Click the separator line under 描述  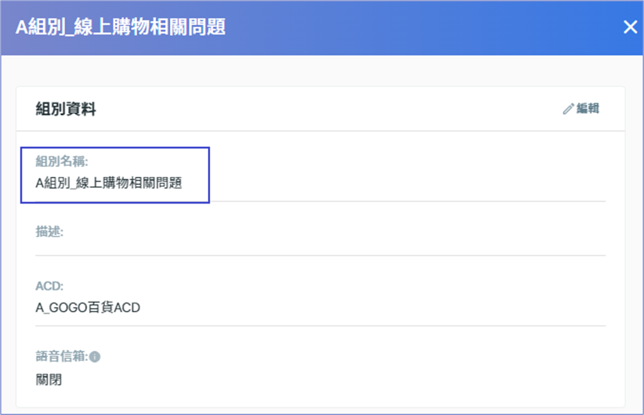tap(320, 255)
